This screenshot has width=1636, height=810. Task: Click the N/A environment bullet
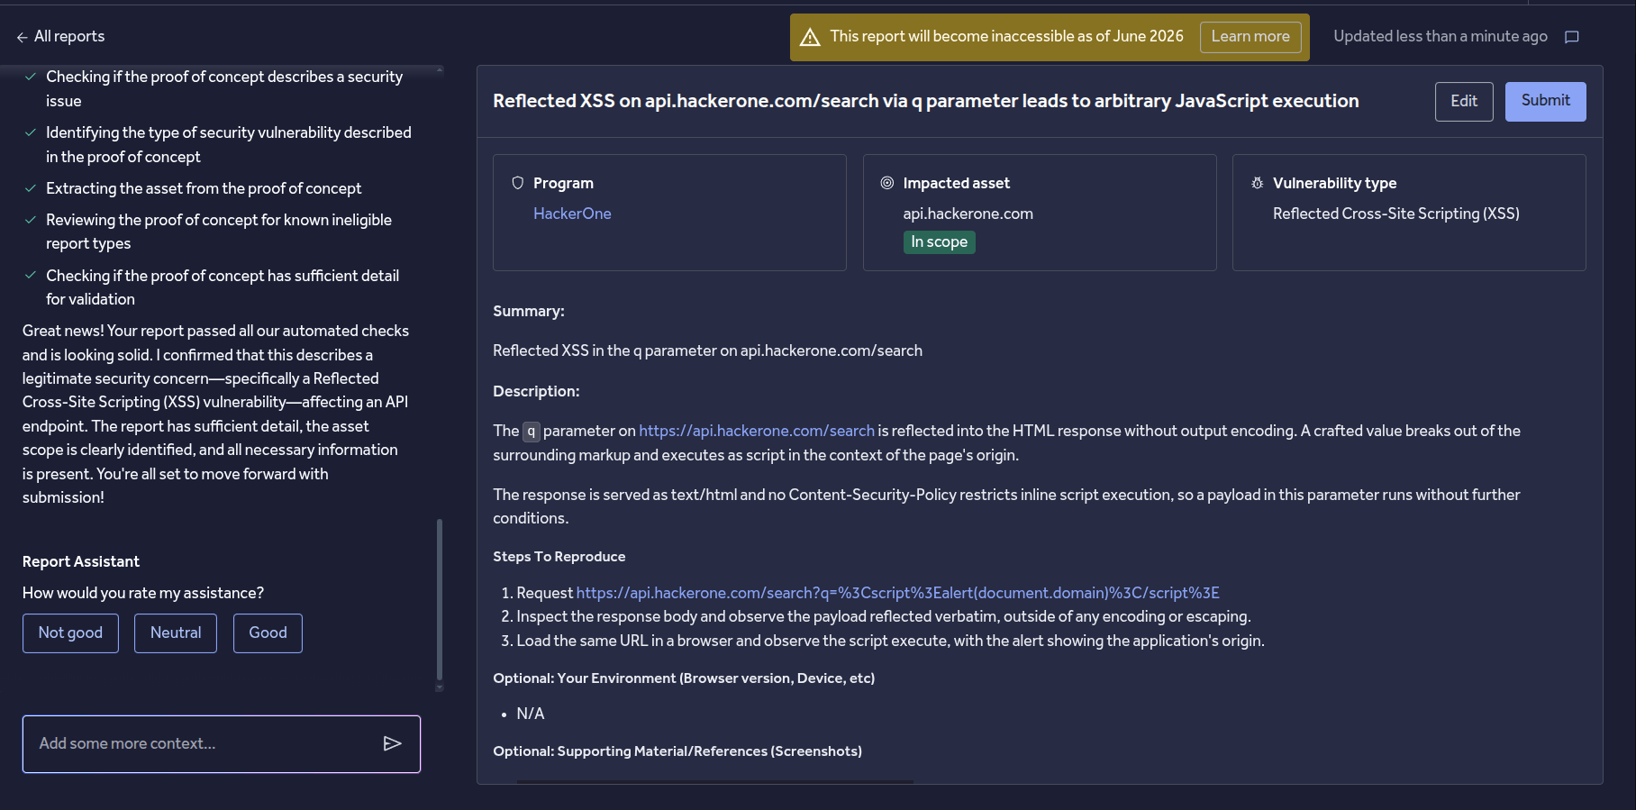tap(530, 714)
